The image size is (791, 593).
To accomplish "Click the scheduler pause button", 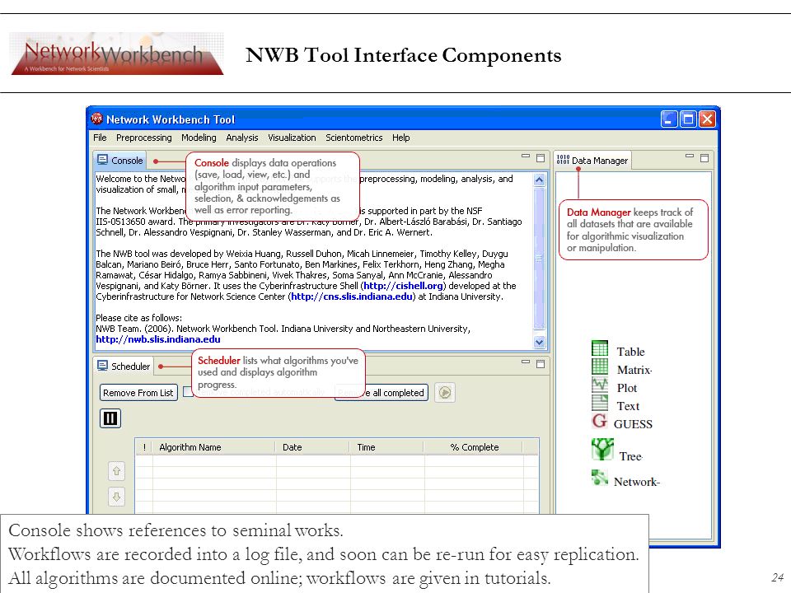I will [x=110, y=418].
